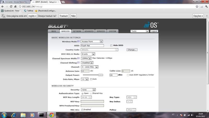209x118 pixels.
Task: Open the WEP Key Length dropdown
Action: (86, 97)
